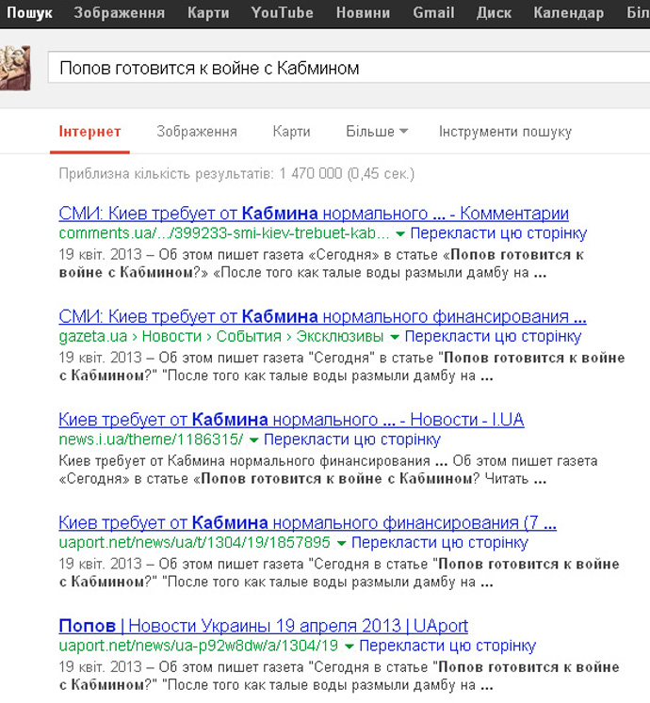650x703 pixels.
Task: Open result 'Киев требует… - Новости - I.UA'
Action: 291,420
